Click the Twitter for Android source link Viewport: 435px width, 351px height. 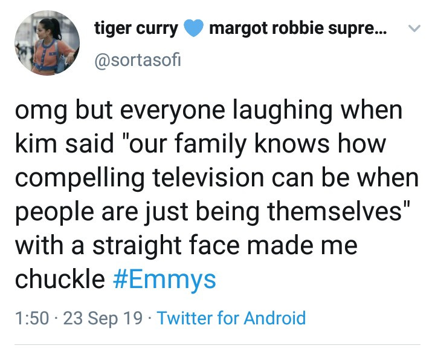click(231, 317)
